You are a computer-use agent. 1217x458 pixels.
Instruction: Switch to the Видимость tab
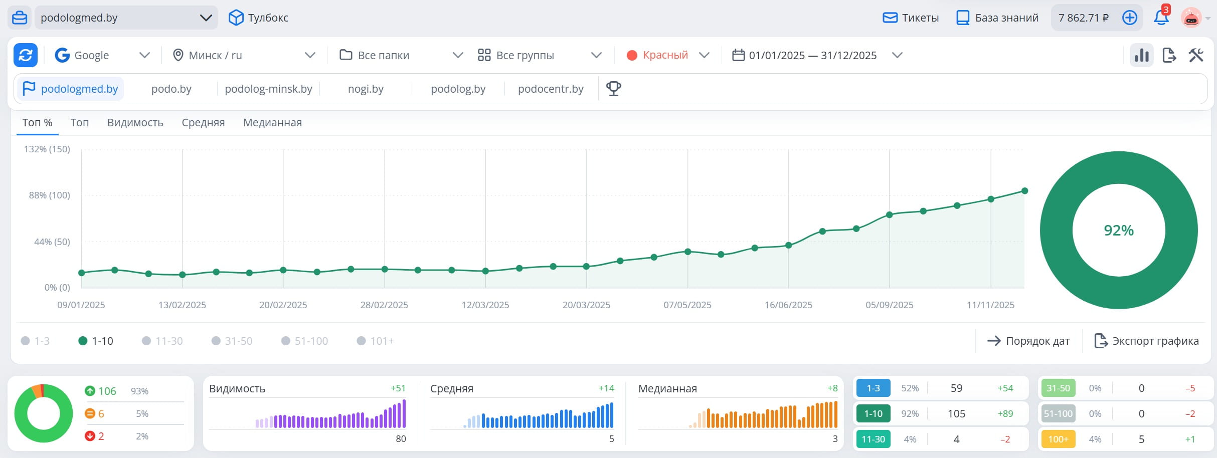coord(135,123)
